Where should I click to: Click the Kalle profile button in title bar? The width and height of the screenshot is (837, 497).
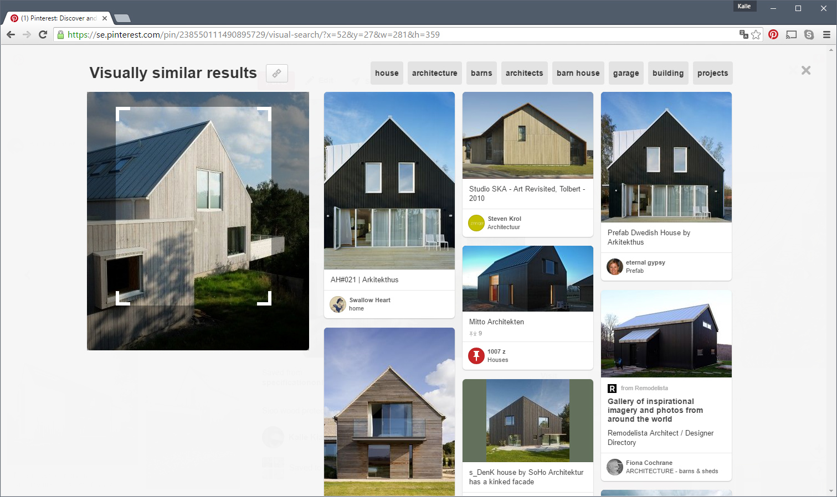(x=744, y=6)
